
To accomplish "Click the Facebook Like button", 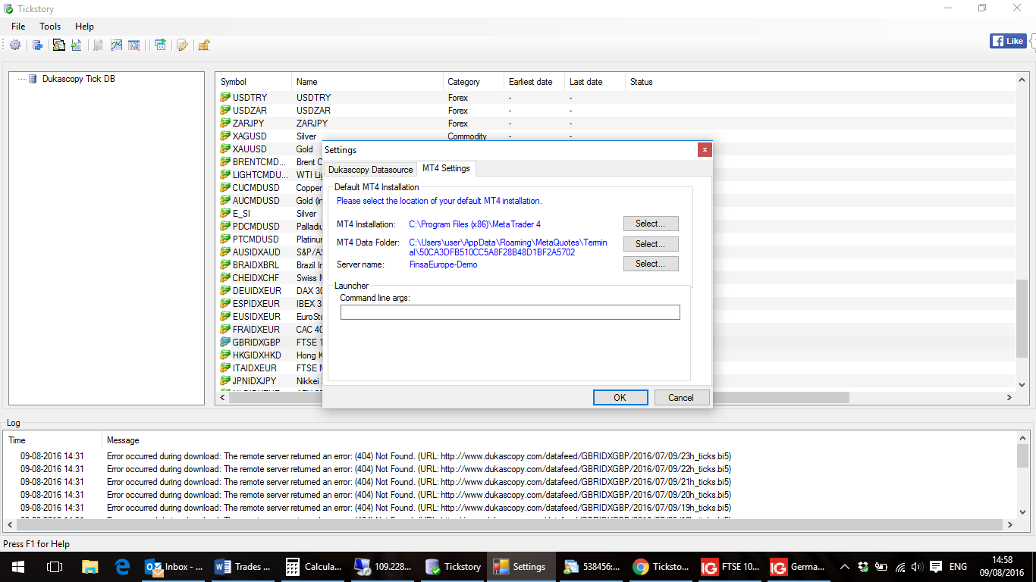I will (1008, 41).
